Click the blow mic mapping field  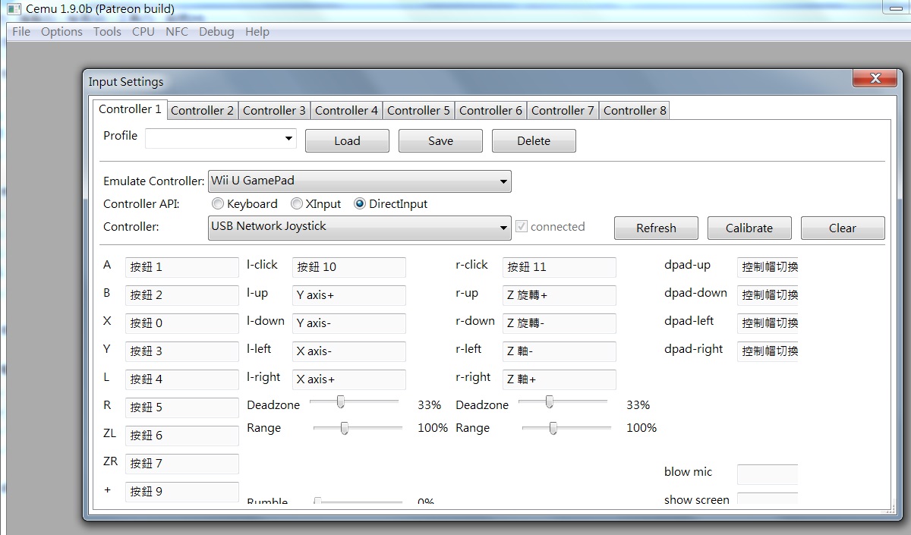click(767, 474)
